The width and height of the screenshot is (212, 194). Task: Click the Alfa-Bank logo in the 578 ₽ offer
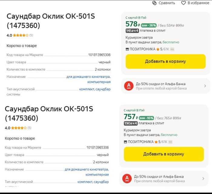129,86
